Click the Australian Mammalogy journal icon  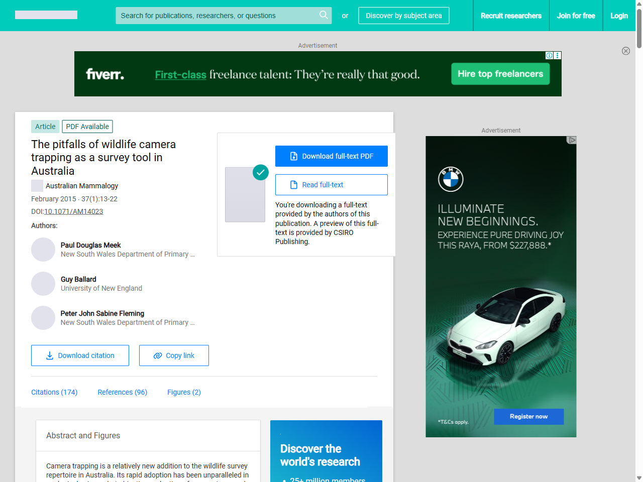click(37, 186)
